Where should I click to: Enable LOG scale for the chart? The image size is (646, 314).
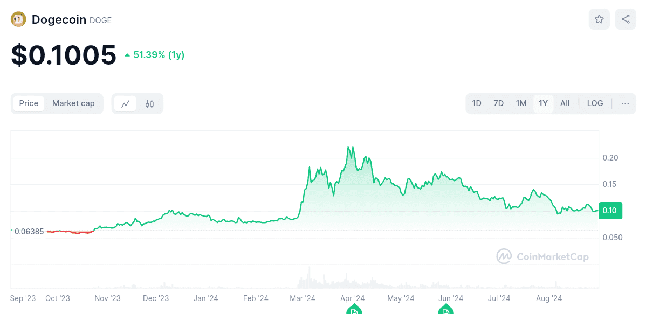(x=595, y=103)
